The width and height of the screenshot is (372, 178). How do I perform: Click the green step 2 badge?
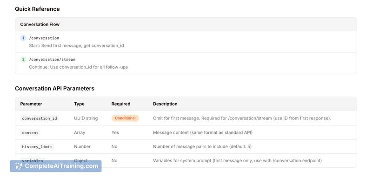[x=23, y=59]
